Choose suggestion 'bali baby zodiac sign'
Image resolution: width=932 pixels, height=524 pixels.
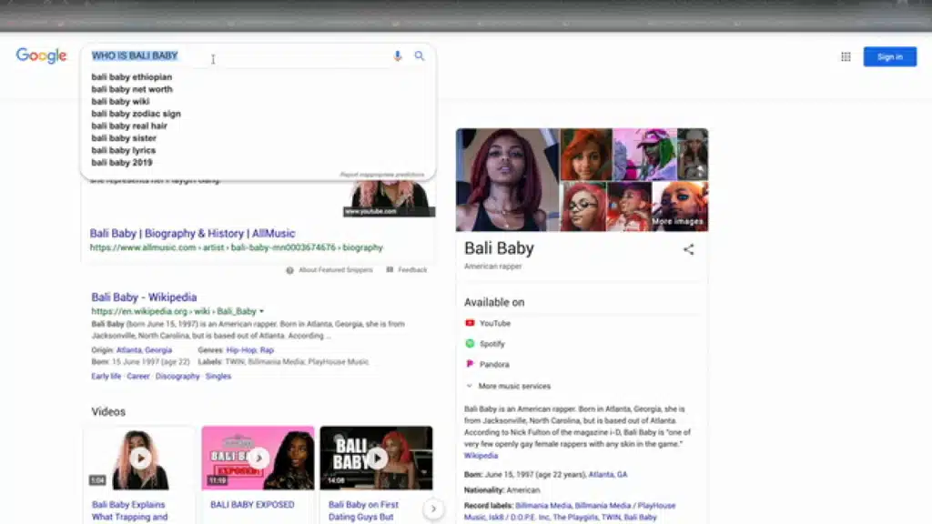point(136,114)
